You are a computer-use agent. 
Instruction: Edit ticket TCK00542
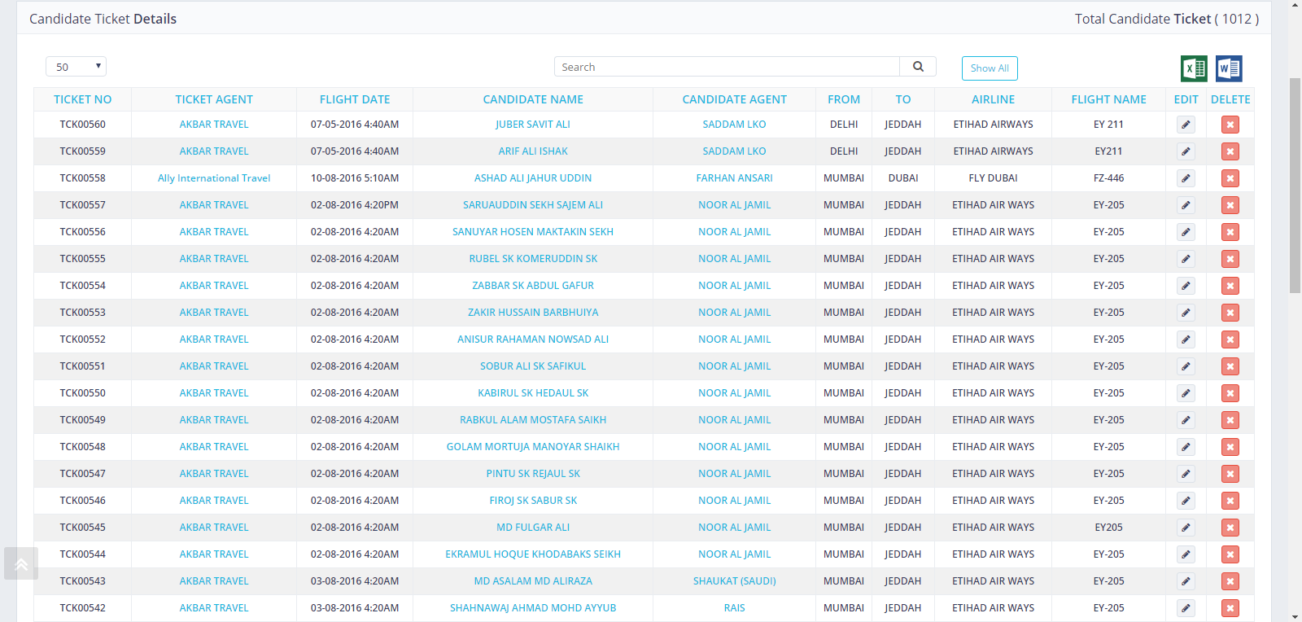coord(1186,608)
